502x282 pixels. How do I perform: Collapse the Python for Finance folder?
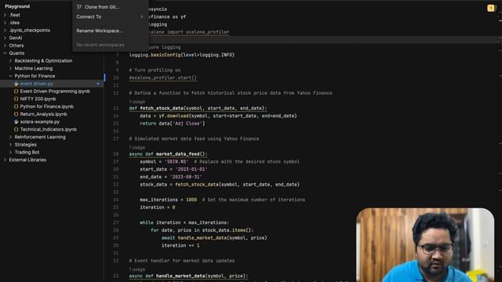[x=10, y=76]
